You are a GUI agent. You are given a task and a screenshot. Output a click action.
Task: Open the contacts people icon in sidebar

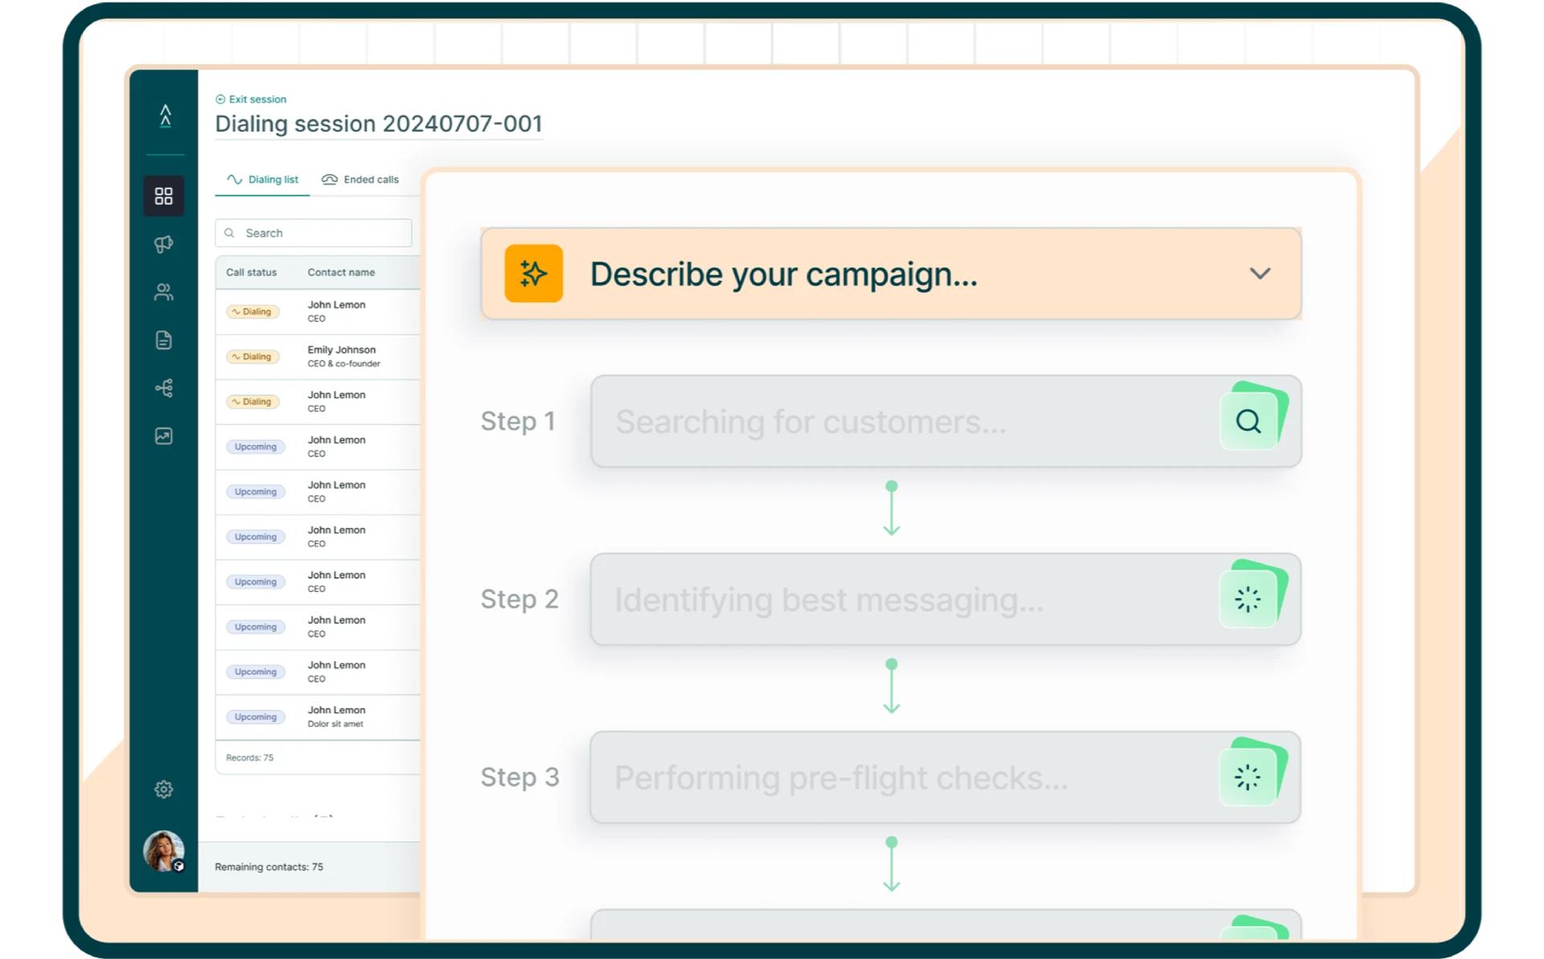click(x=164, y=292)
